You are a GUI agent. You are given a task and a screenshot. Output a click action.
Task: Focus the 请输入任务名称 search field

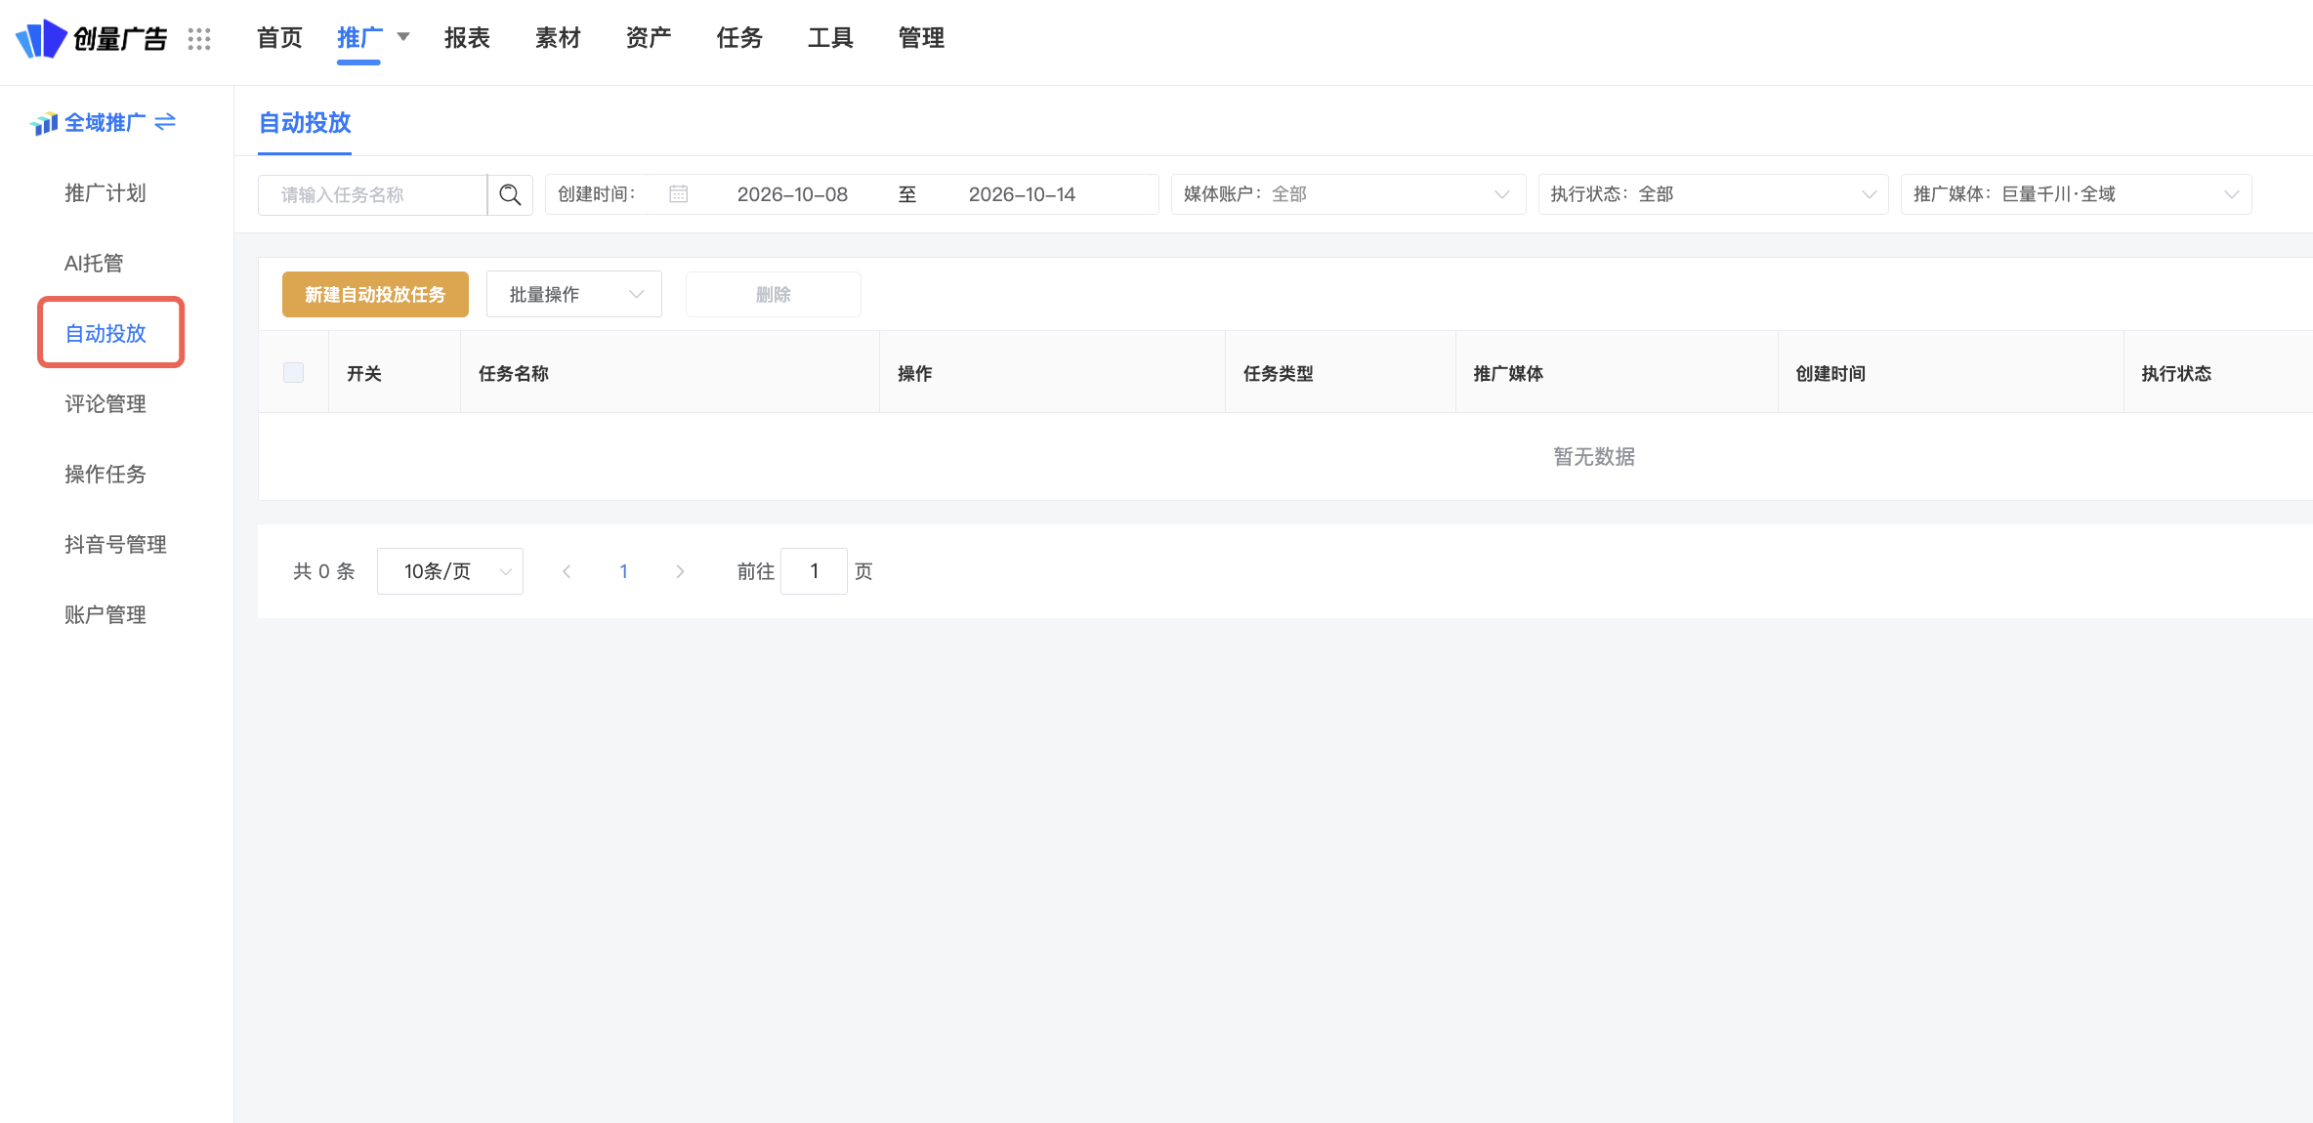372,194
